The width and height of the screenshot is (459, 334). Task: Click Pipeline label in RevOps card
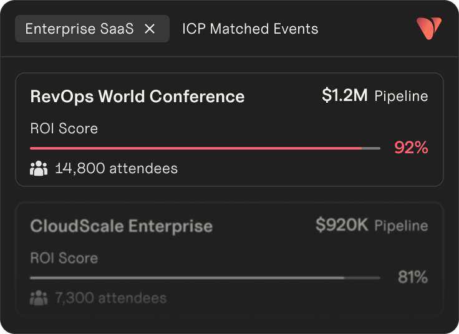pos(401,96)
